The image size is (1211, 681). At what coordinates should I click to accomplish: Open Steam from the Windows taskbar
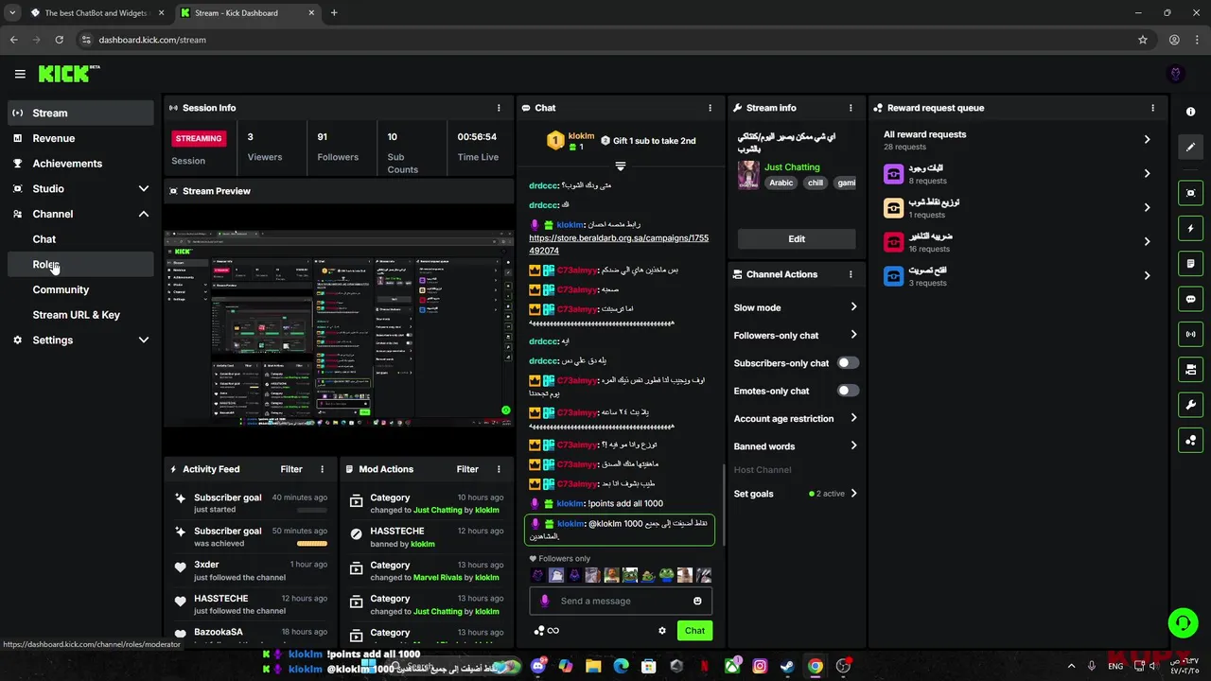click(787, 666)
